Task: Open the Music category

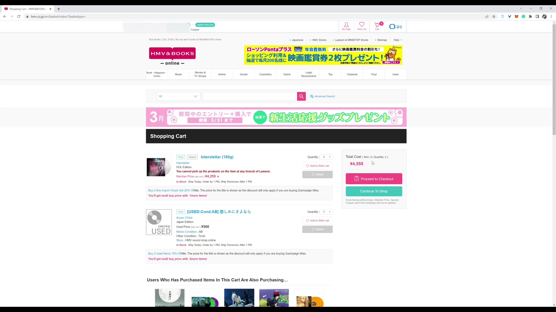Action: (178, 75)
